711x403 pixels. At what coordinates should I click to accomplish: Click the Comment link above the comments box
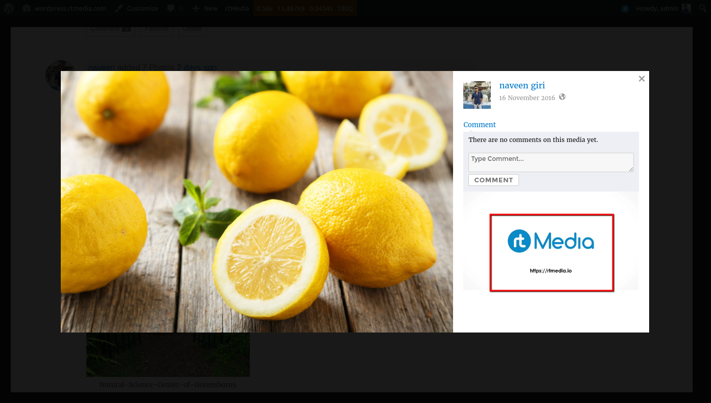pyautogui.click(x=479, y=125)
